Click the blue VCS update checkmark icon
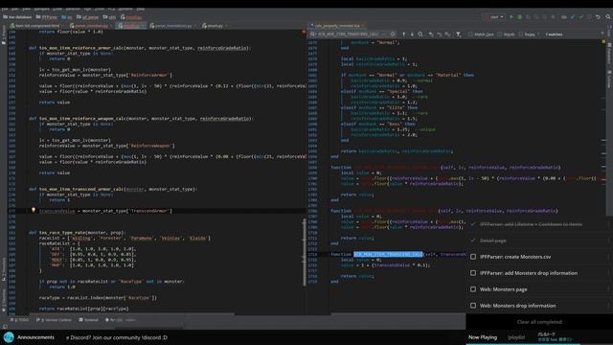Viewport: 613px width, 345px height. click(573, 17)
